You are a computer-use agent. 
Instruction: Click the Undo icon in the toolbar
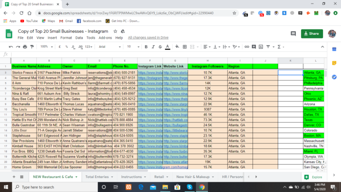pyautogui.click(x=11, y=47)
